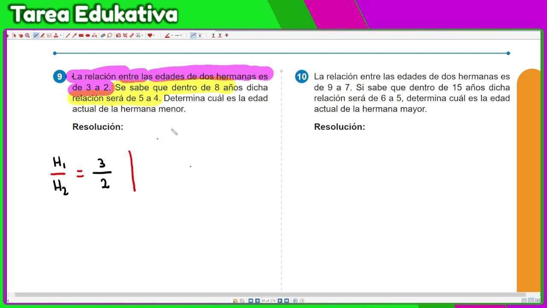Activate the eraser tool

[x=103, y=36]
